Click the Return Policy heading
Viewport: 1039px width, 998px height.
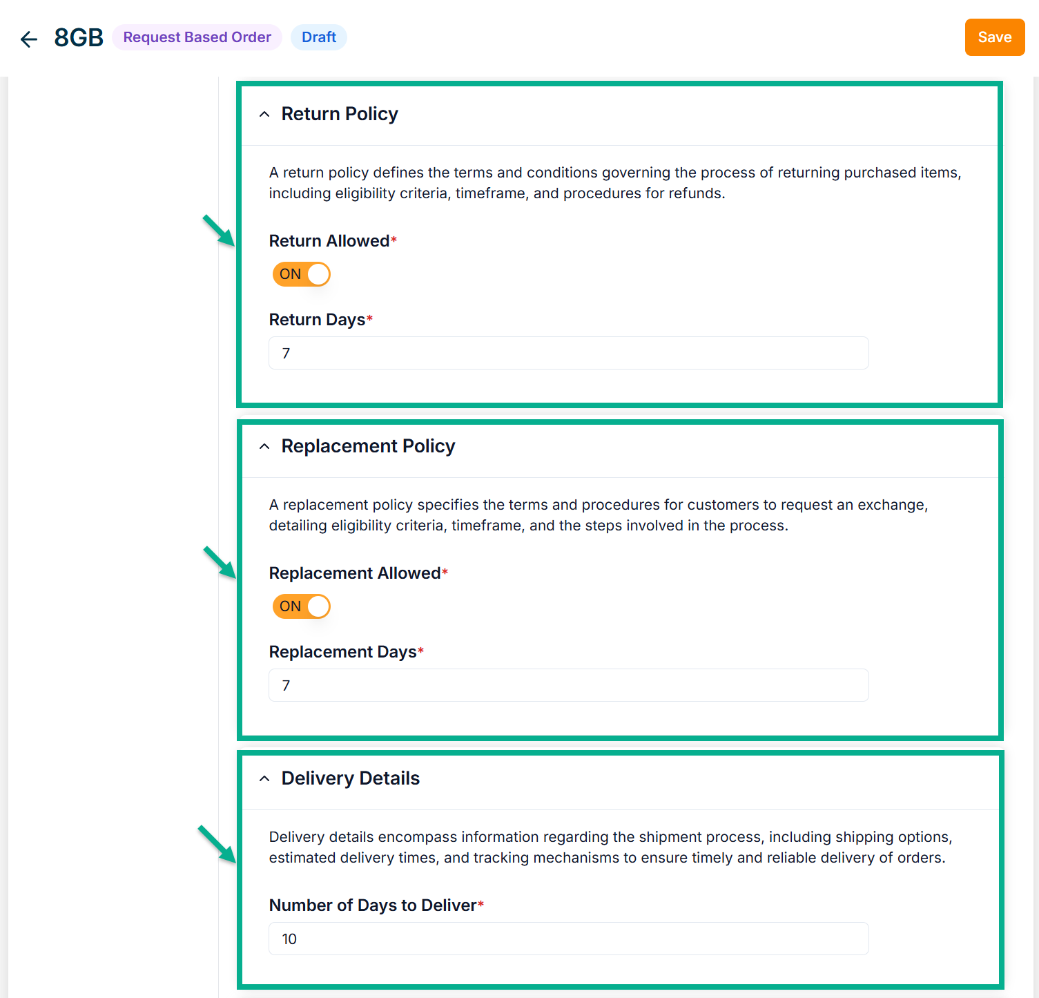340,114
